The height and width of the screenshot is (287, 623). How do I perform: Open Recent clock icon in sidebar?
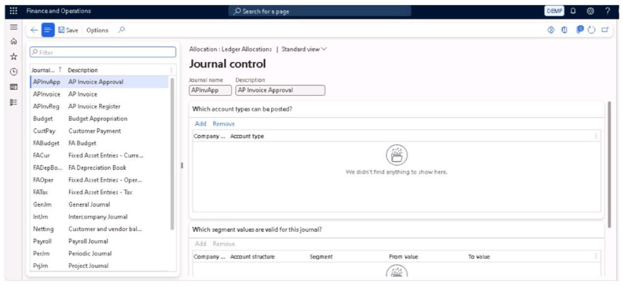tap(13, 72)
